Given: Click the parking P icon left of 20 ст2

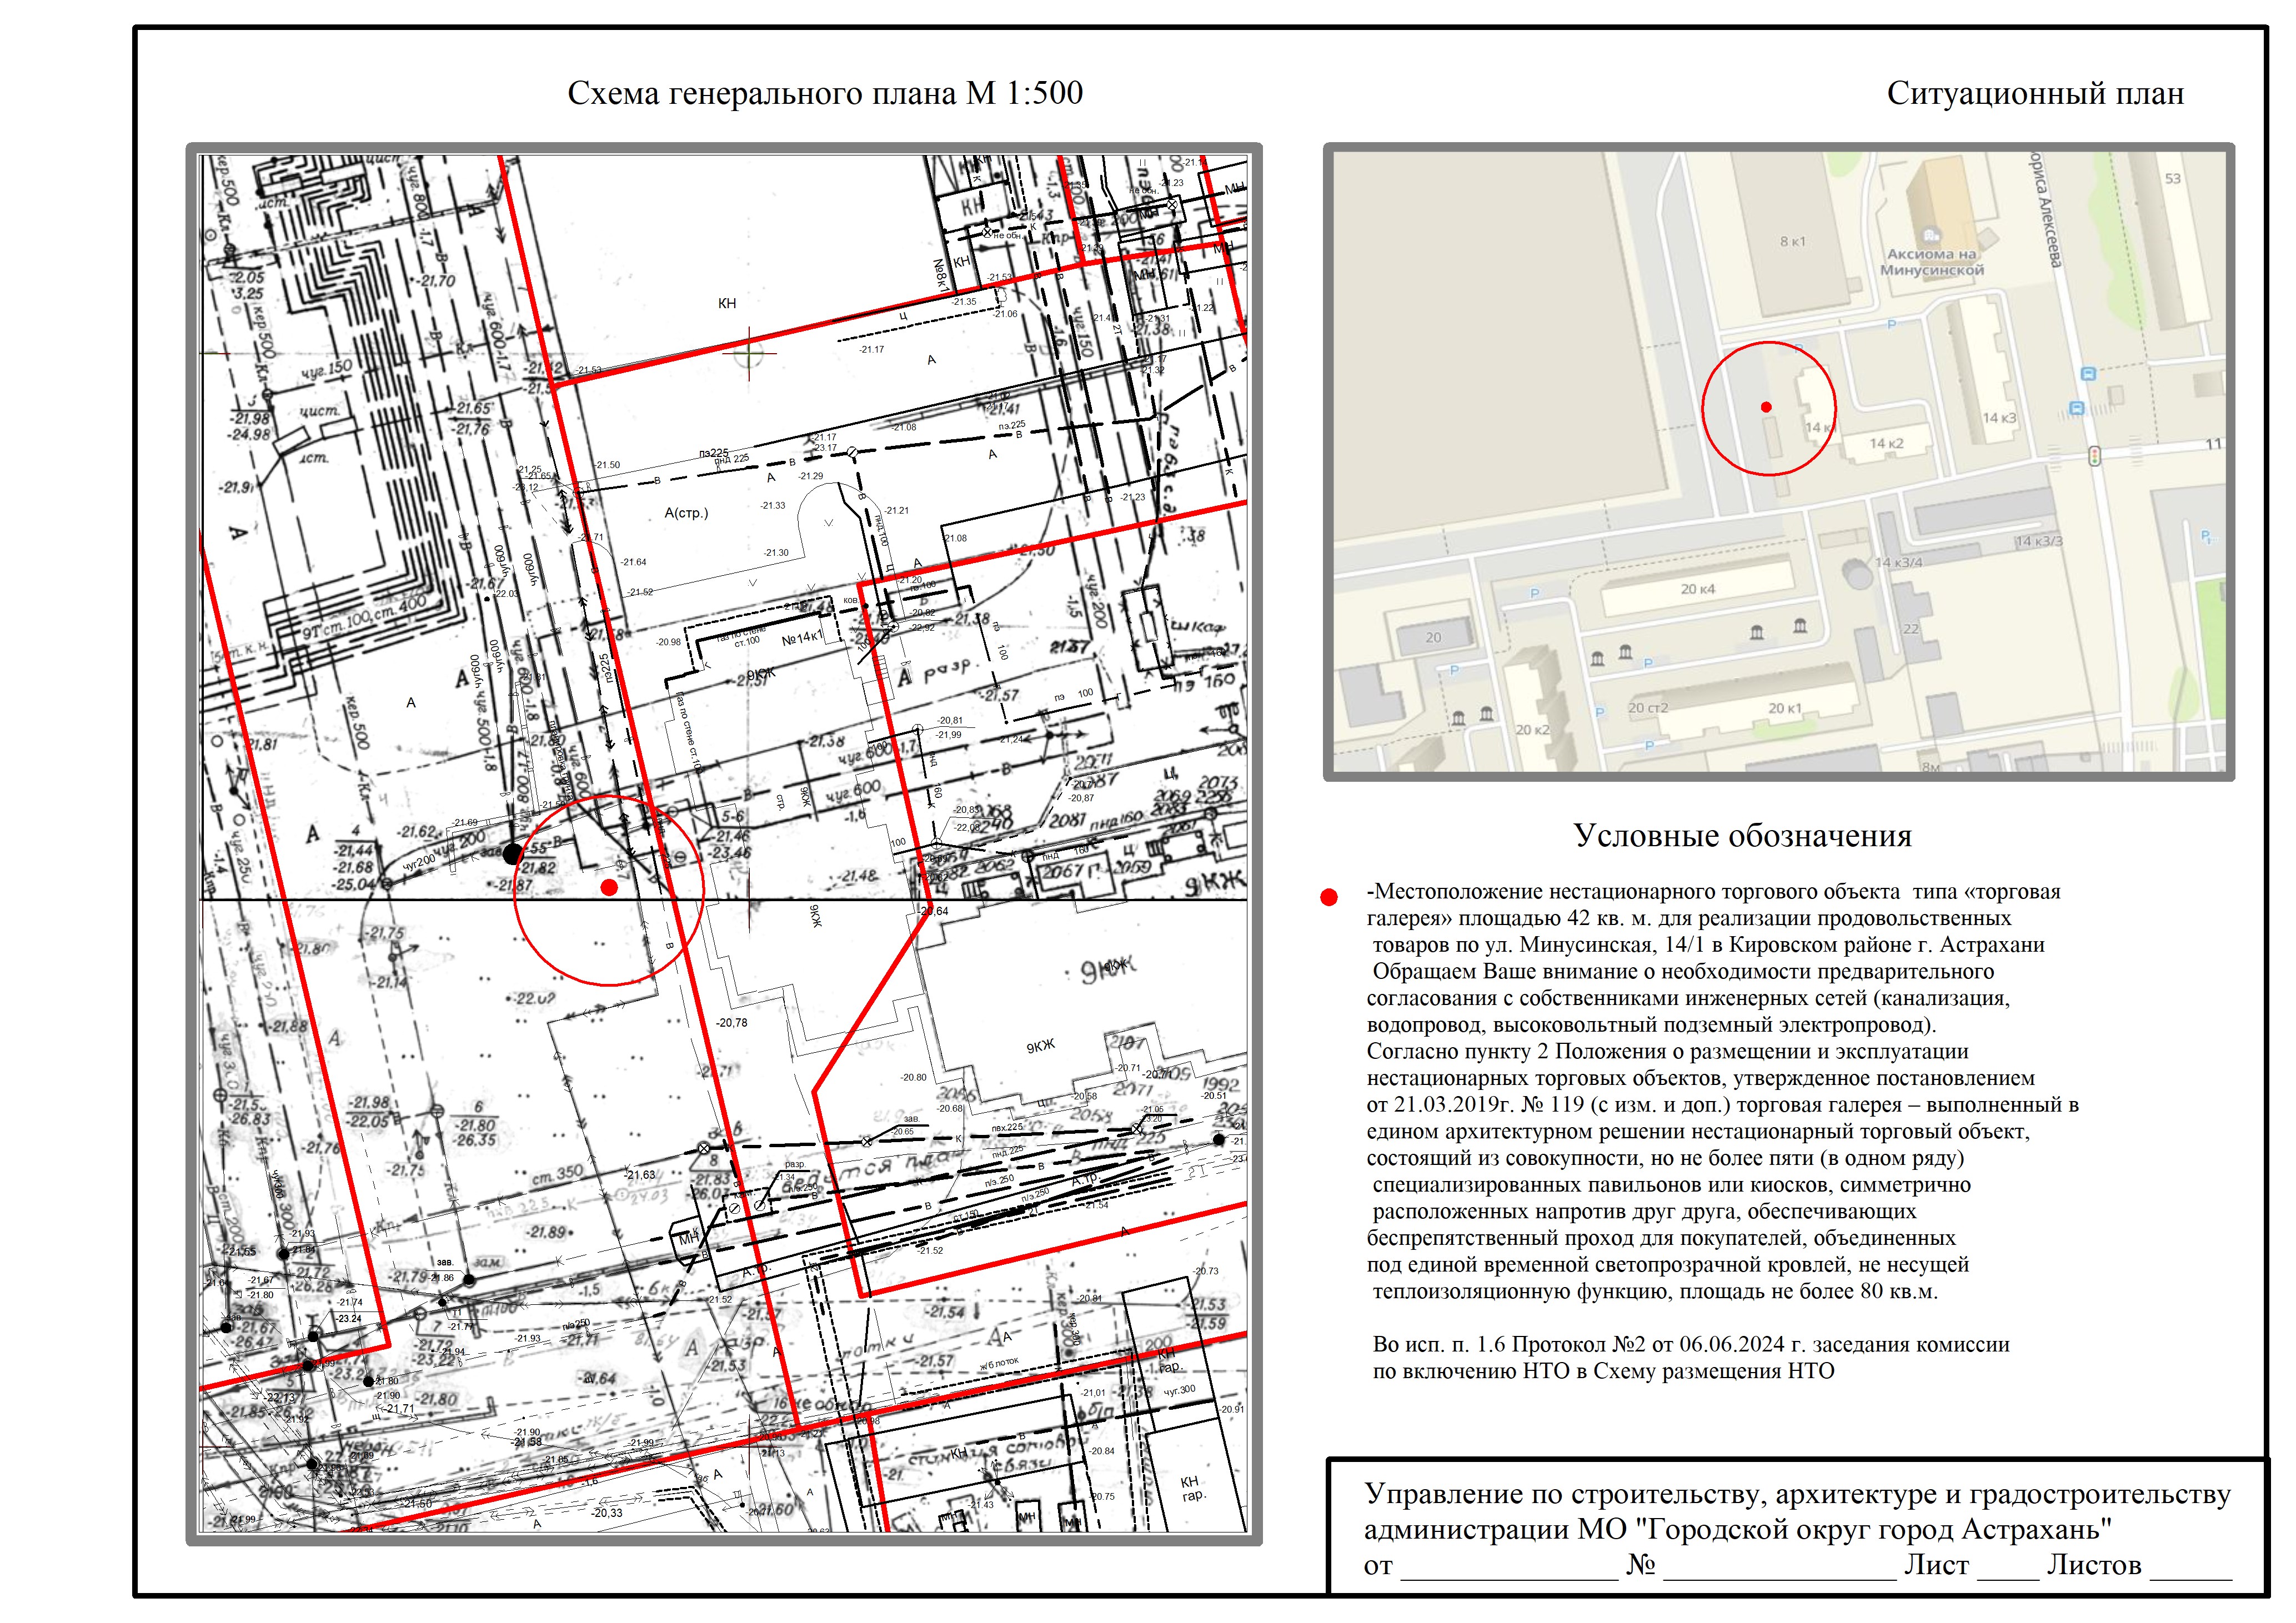Looking at the screenshot, I should 1600,712.
